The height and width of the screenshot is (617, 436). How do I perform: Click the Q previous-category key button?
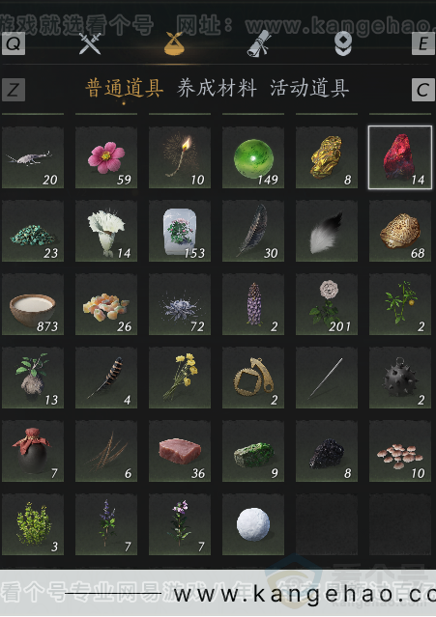[14, 43]
